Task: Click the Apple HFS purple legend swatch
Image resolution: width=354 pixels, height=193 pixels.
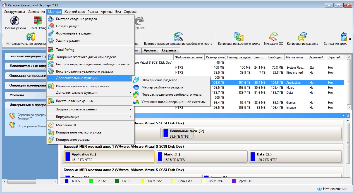Action: [x=234, y=181]
